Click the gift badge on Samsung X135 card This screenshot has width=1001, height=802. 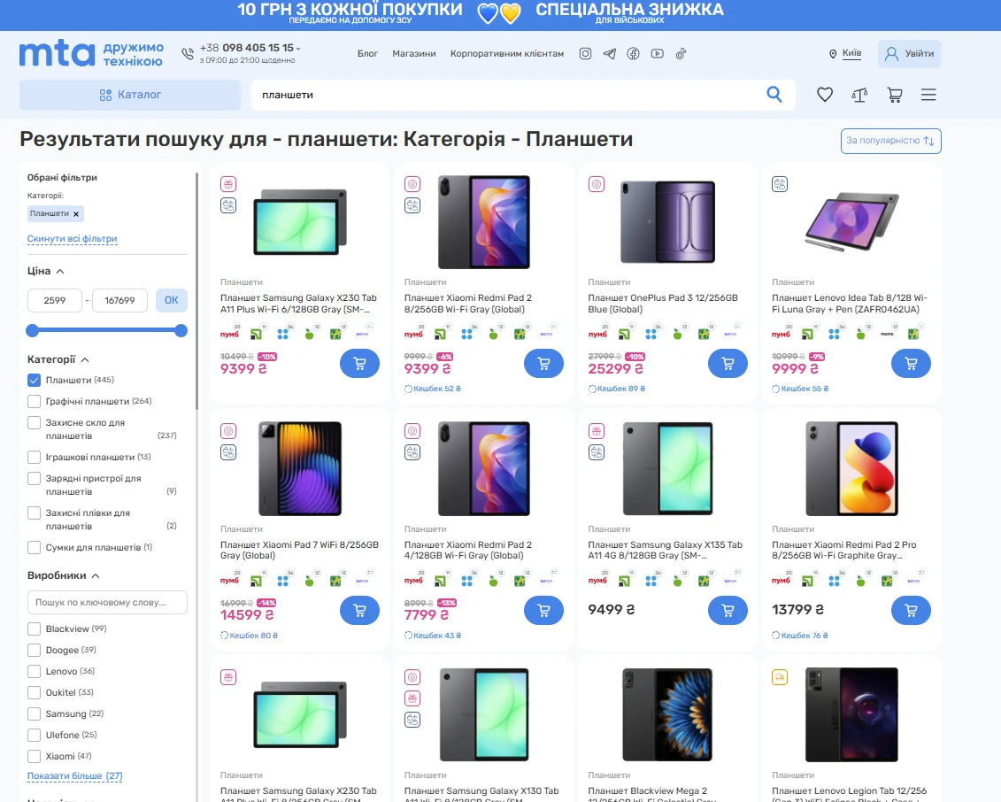[x=597, y=431]
